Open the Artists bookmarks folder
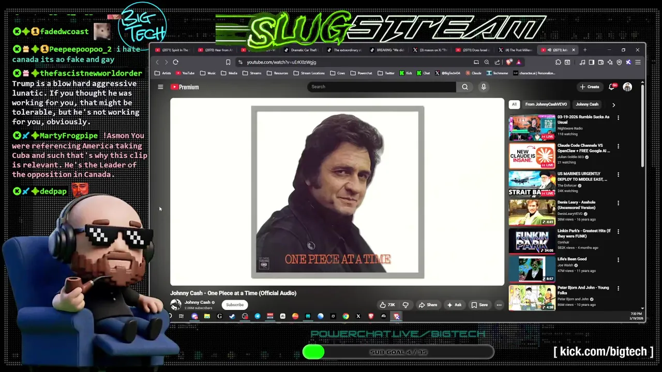Image resolution: width=662 pixels, height=372 pixels. pos(163,73)
